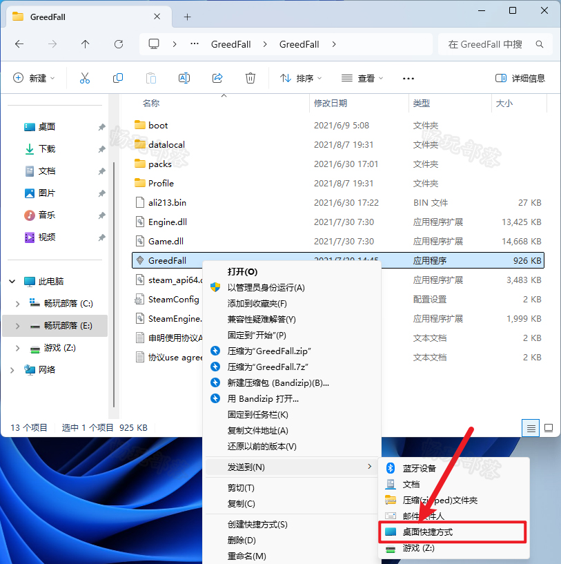Click the Rename icon in toolbar

184,78
